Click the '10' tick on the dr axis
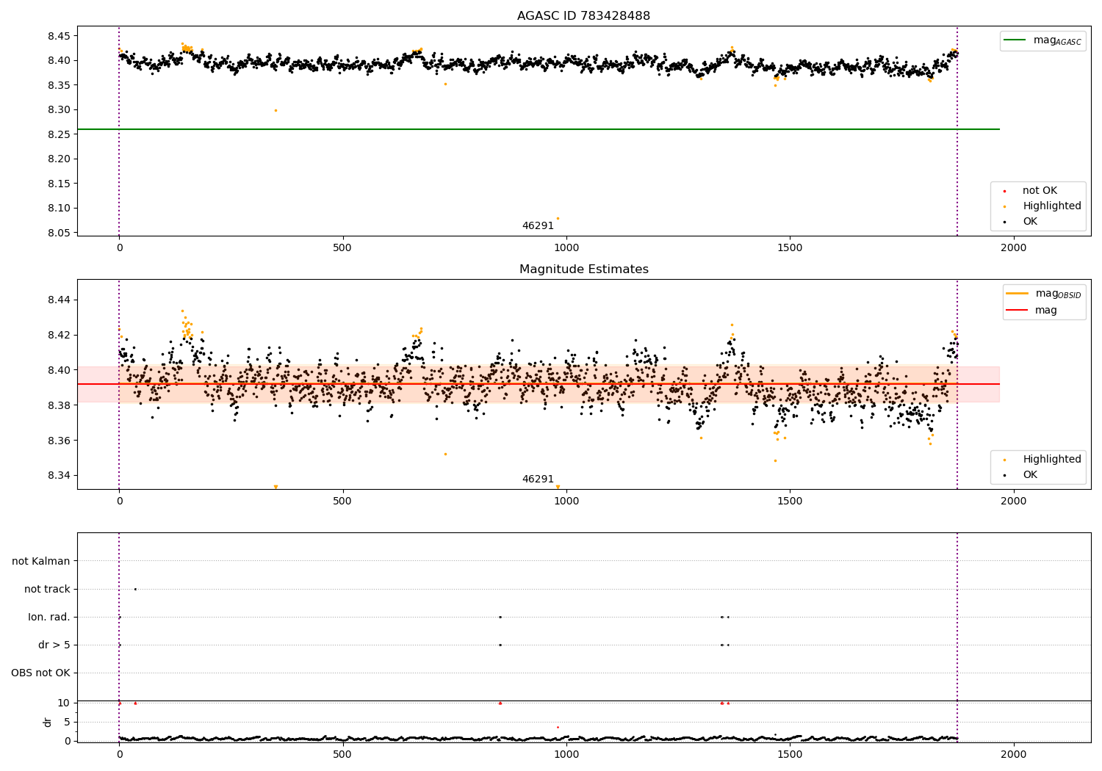1102x771 pixels. (64, 703)
